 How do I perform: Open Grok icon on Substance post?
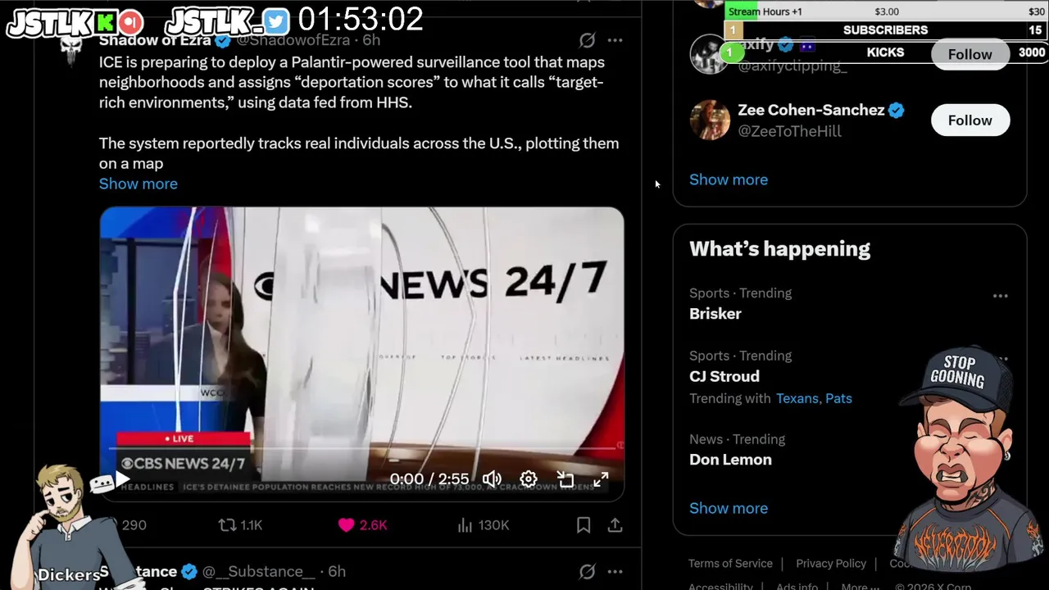pos(587,571)
